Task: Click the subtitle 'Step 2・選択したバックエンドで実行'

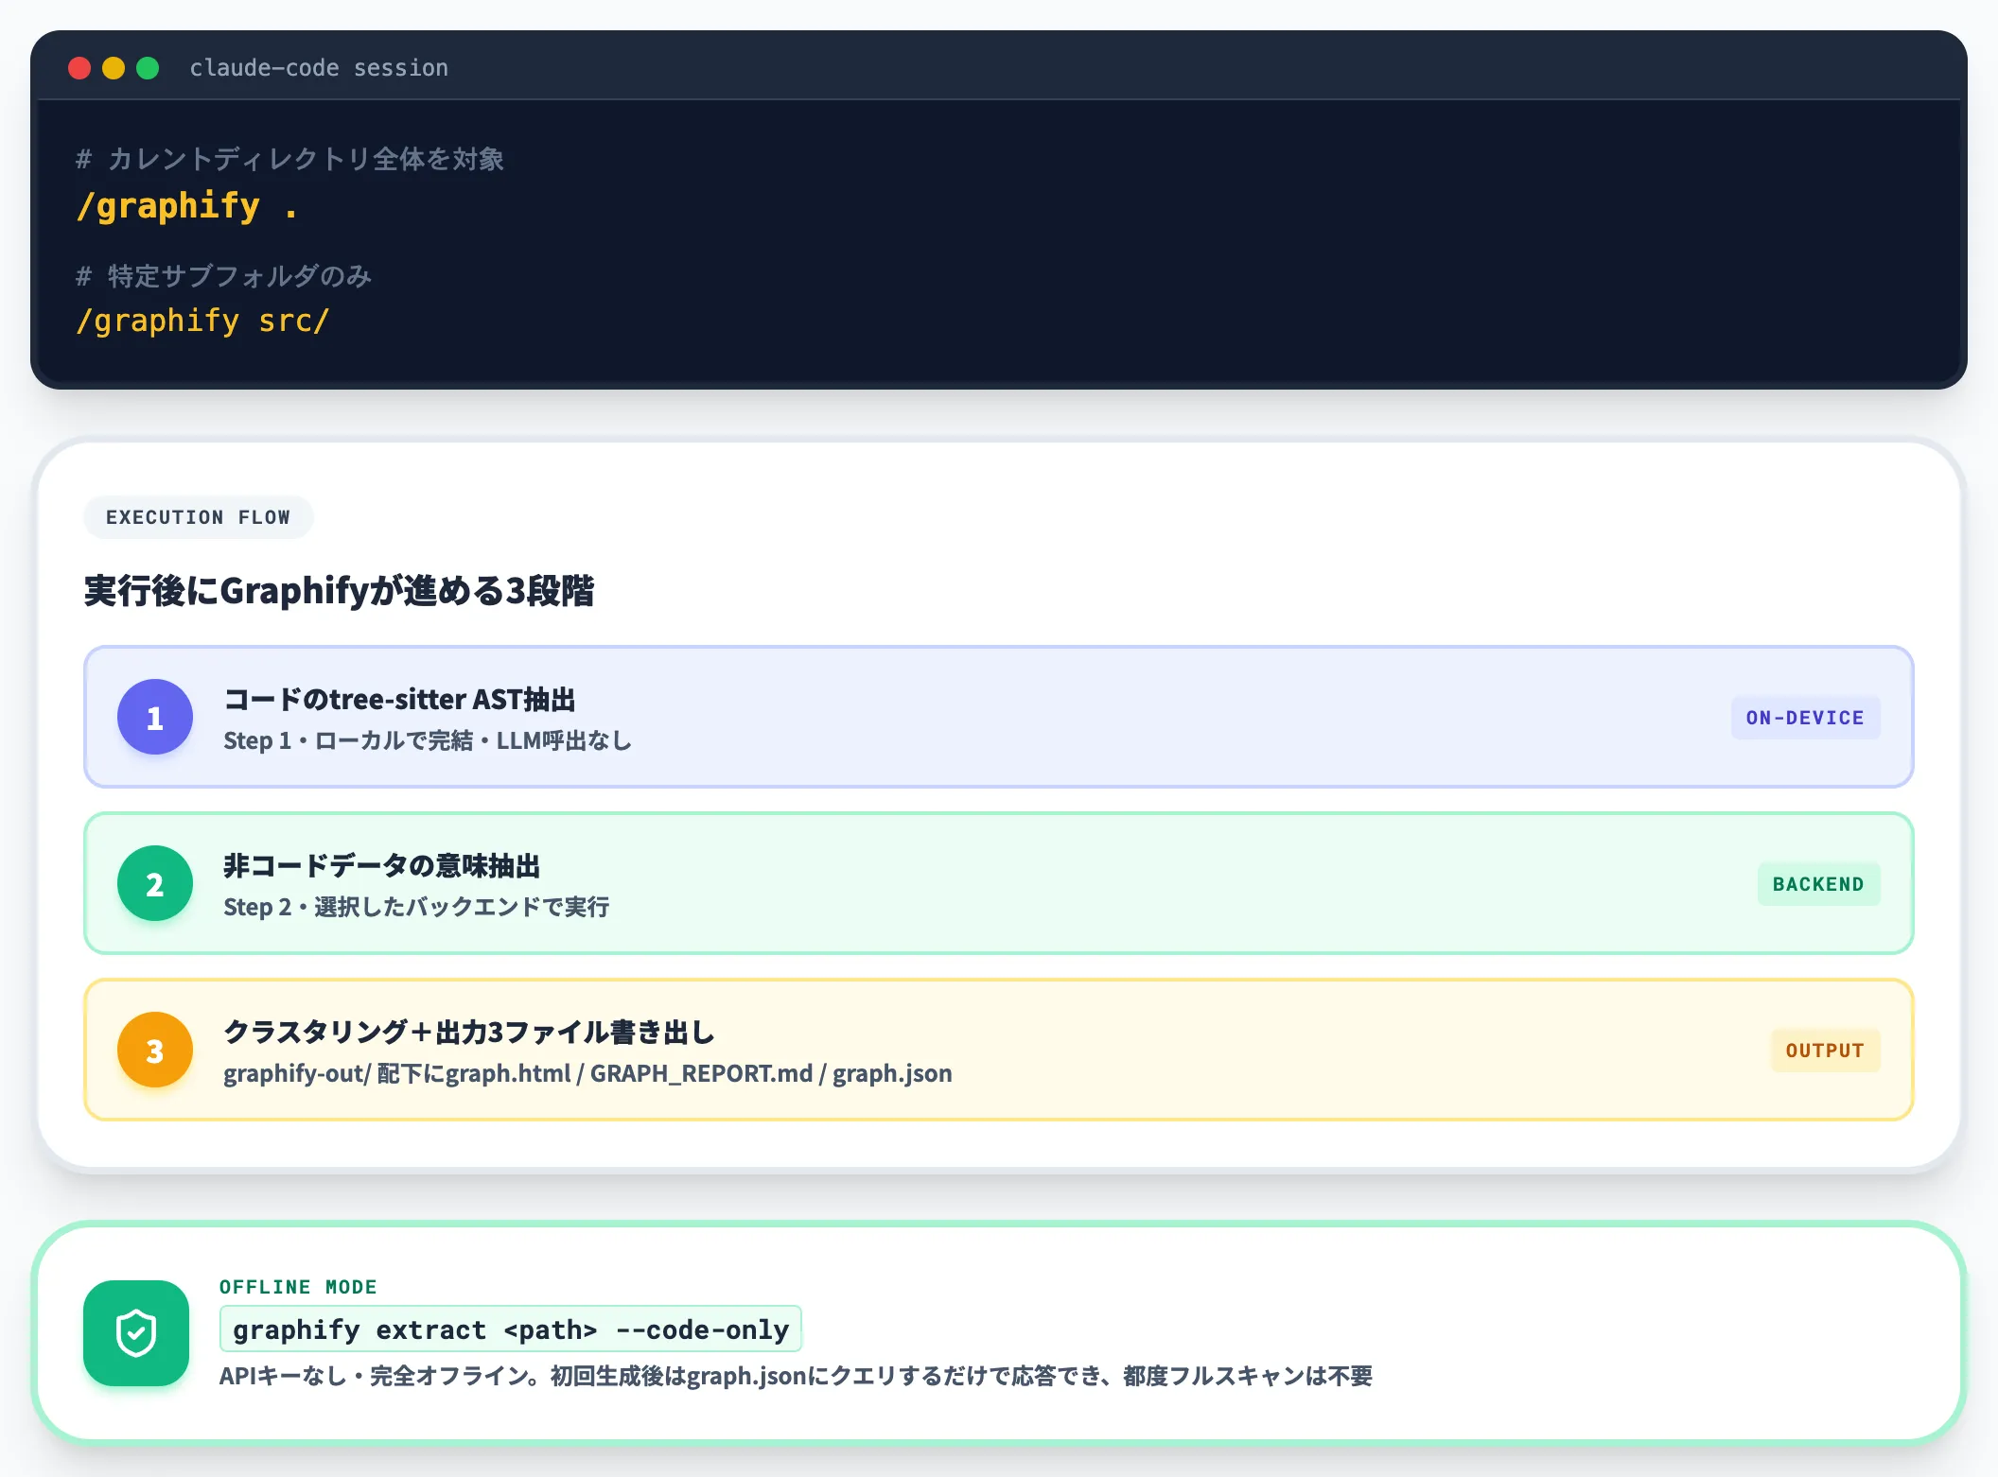Action: pos(416,907)
